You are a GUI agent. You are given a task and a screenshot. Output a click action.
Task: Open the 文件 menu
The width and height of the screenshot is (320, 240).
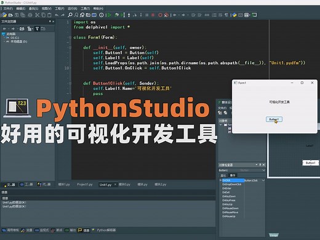pos(8,9)
